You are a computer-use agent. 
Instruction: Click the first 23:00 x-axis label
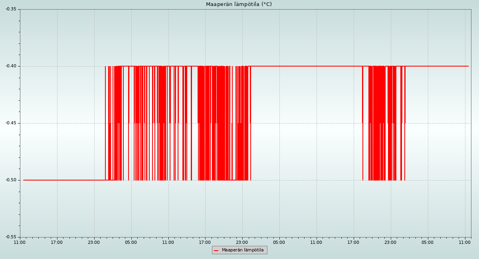tap(94, 242)
